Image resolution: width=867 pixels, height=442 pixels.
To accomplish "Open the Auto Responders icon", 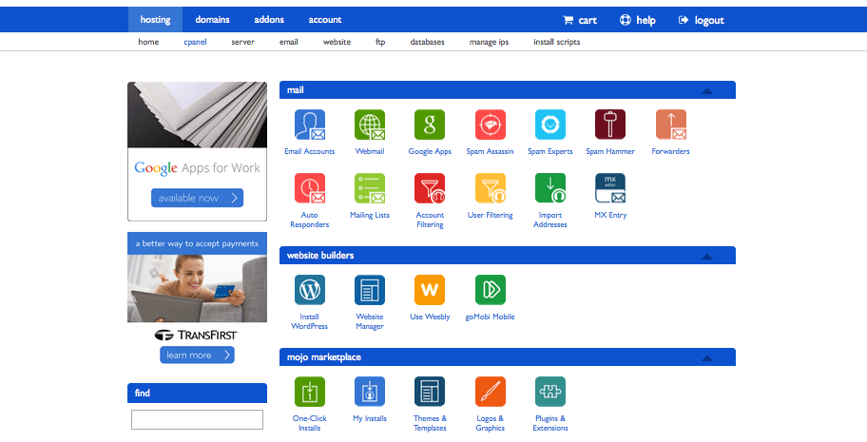I will click(309, 188).
